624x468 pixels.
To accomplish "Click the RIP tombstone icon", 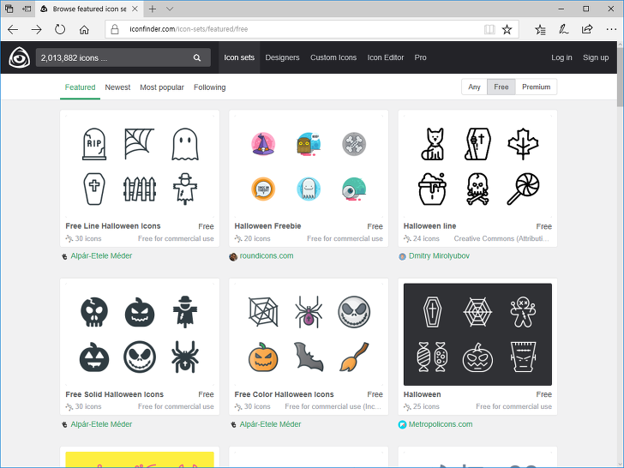I will 94,144.
